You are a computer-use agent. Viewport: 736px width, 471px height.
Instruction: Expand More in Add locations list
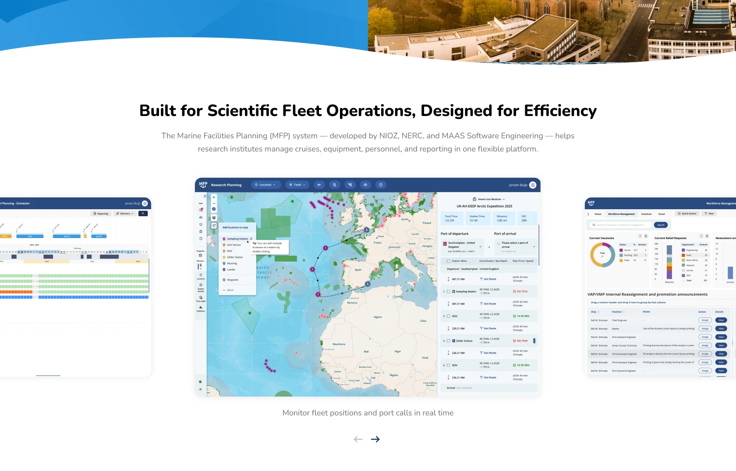(228, 290)
